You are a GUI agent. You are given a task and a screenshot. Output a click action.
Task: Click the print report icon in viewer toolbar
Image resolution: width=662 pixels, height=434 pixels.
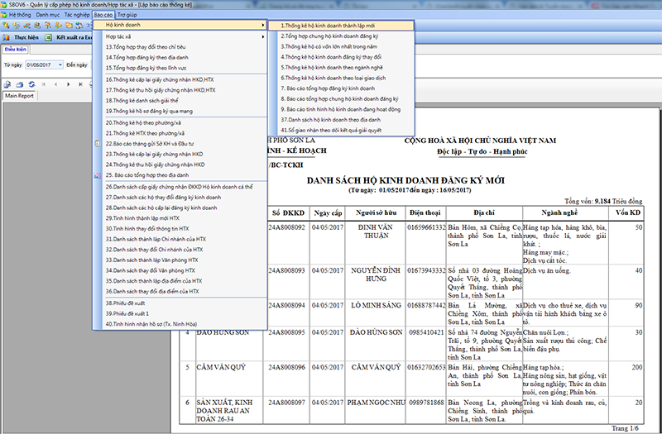coord(19,84)
